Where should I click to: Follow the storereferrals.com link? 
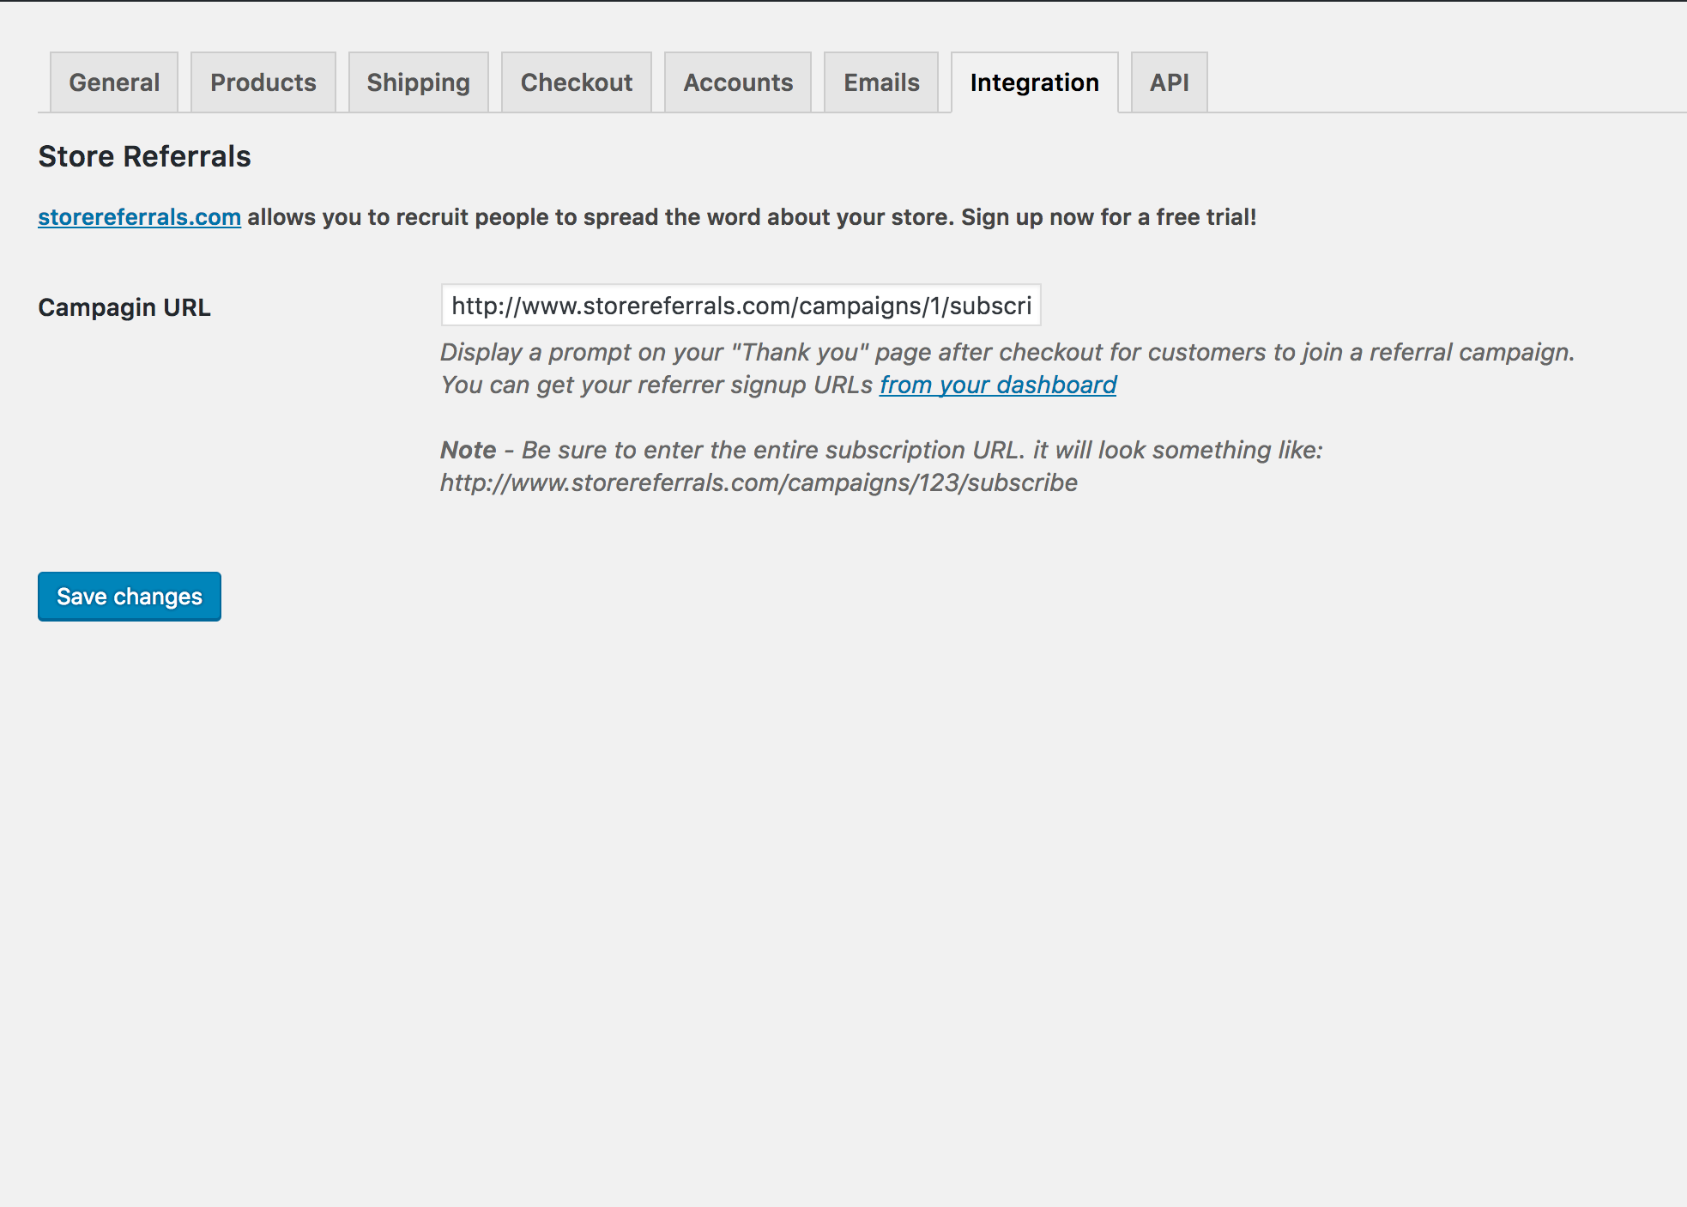[x=139, y=217]
